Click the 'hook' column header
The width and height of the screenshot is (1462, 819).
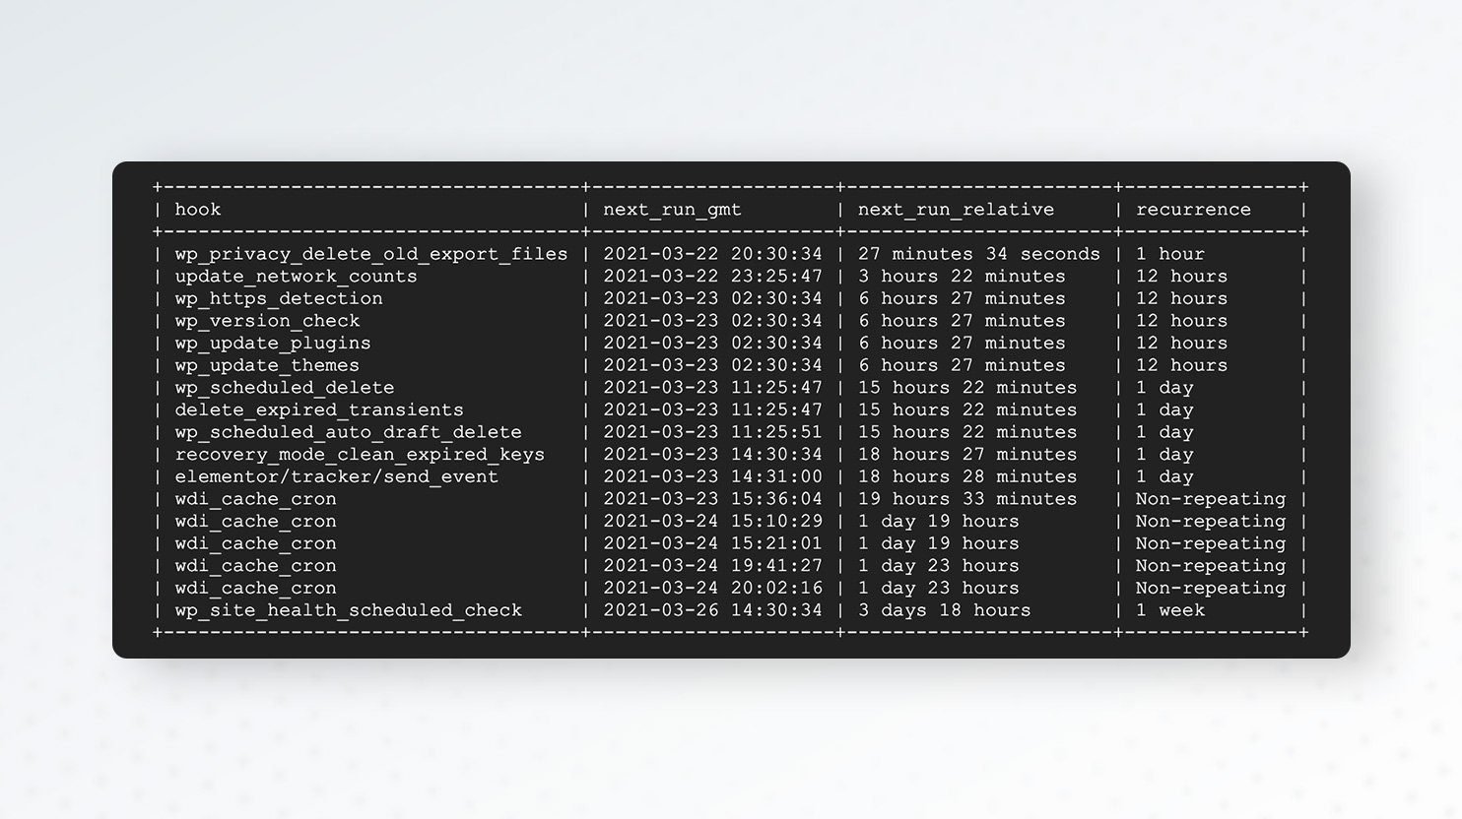198,210
